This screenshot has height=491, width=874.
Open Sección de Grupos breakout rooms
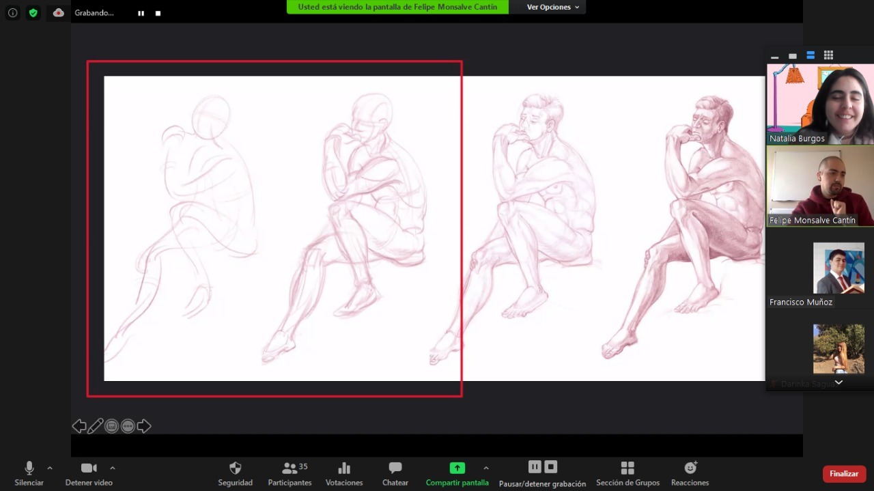point(628,473)
